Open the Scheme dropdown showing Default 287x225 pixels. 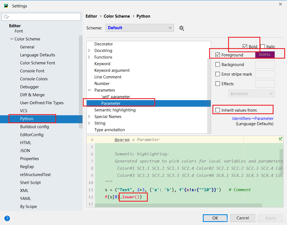(x=140, y=28)
